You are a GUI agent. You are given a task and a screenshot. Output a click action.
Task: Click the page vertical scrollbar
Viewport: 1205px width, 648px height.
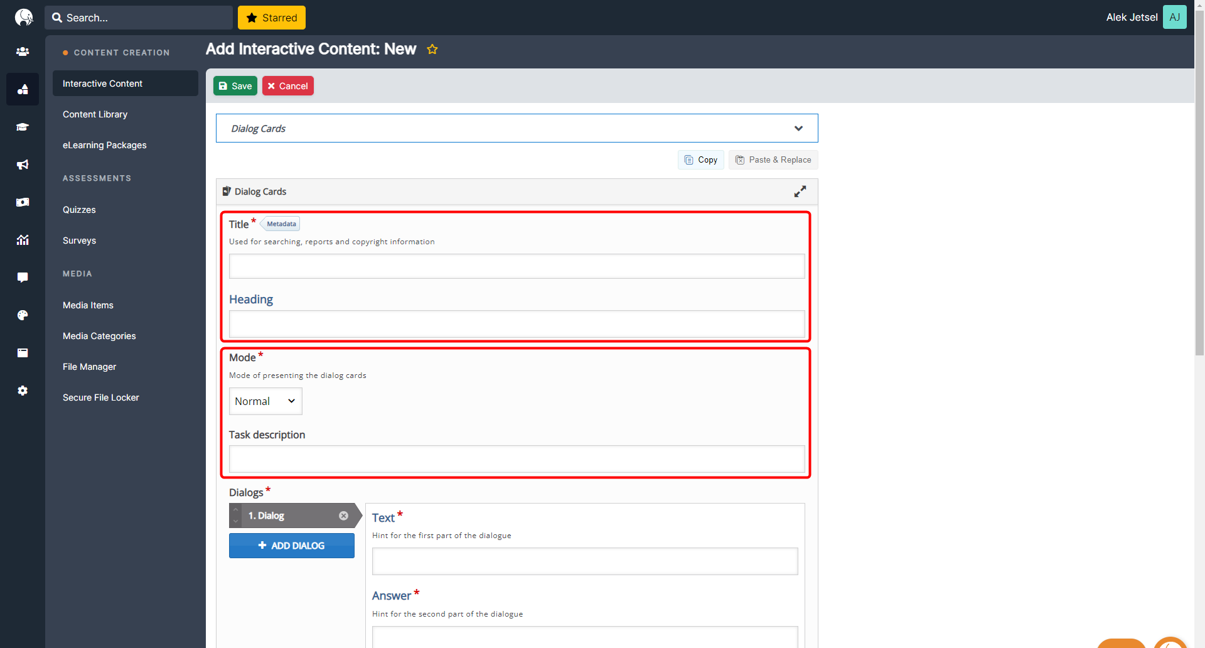click(1199, 182)
